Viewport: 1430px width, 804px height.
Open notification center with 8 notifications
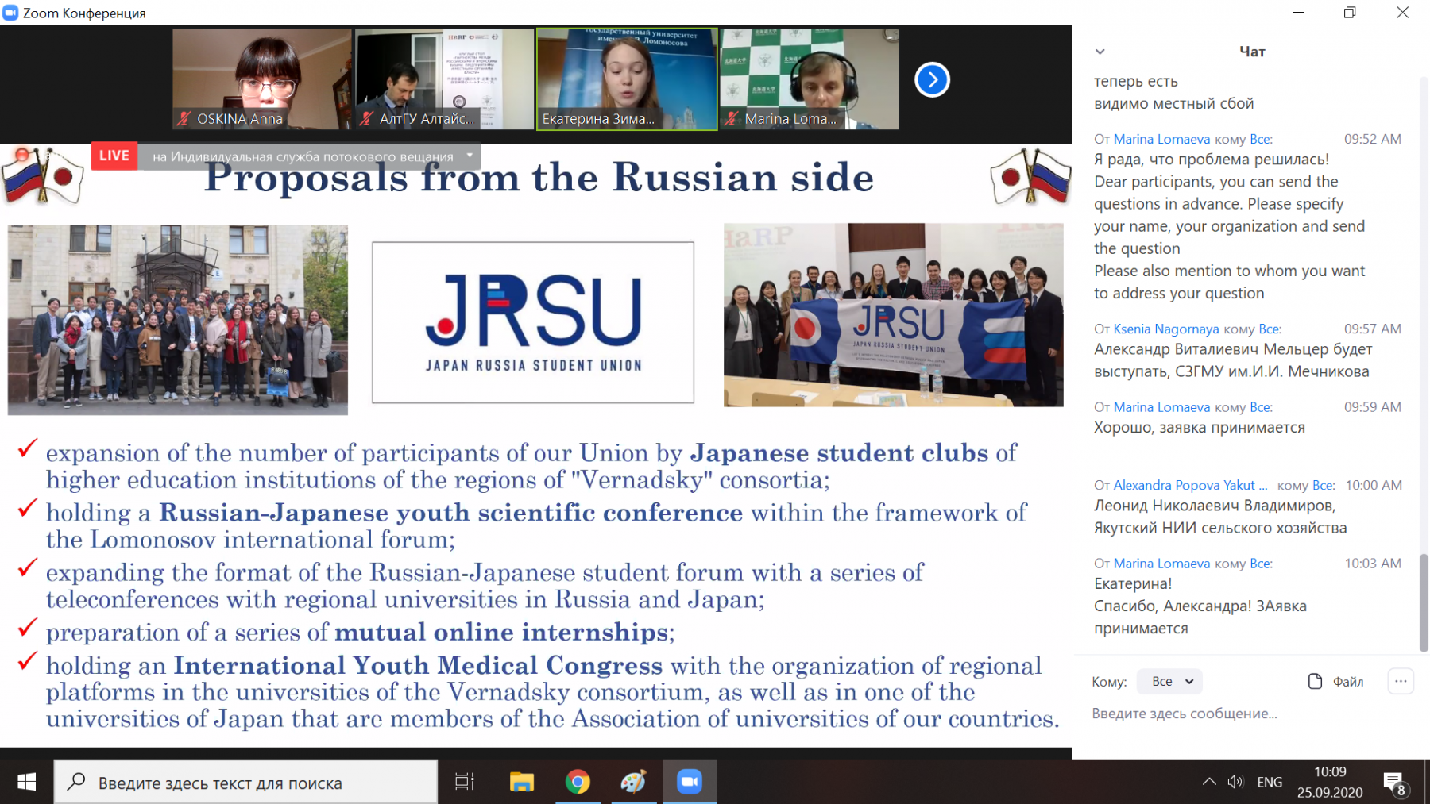pos(1395,783)
